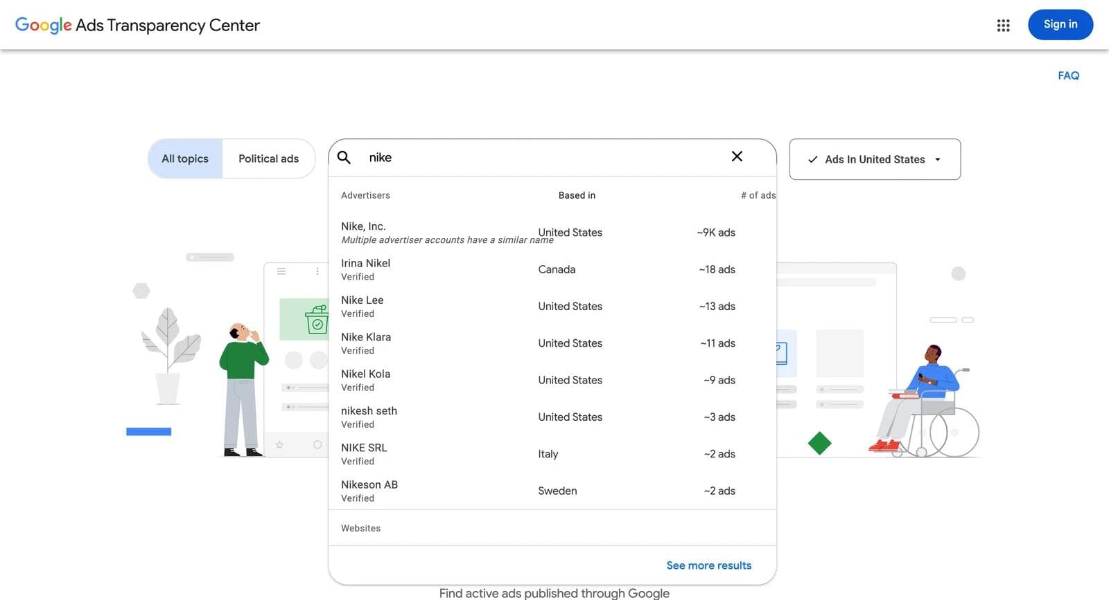Screen dimensions: 1109x600
Task: Click the Sign in button
Action: tap(1060, 24)
